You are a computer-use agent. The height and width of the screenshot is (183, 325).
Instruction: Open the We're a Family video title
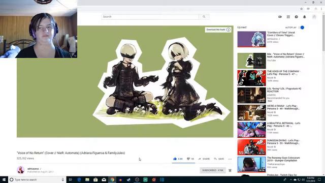pos(283,107)
